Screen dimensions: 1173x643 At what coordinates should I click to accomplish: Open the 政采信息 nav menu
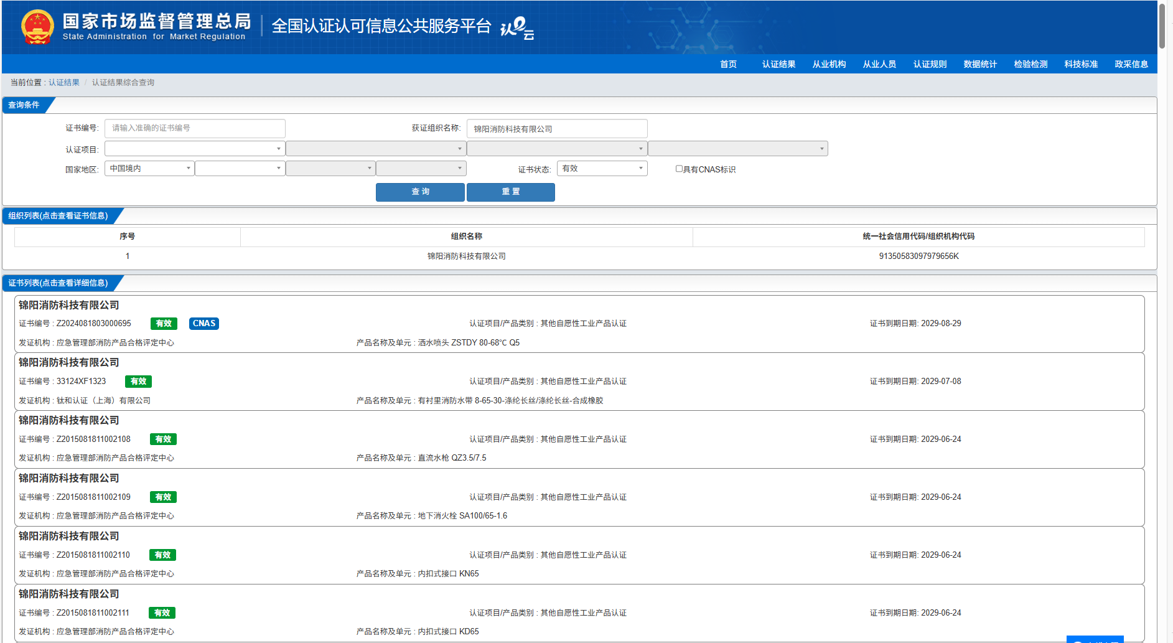click(1131, 64)
